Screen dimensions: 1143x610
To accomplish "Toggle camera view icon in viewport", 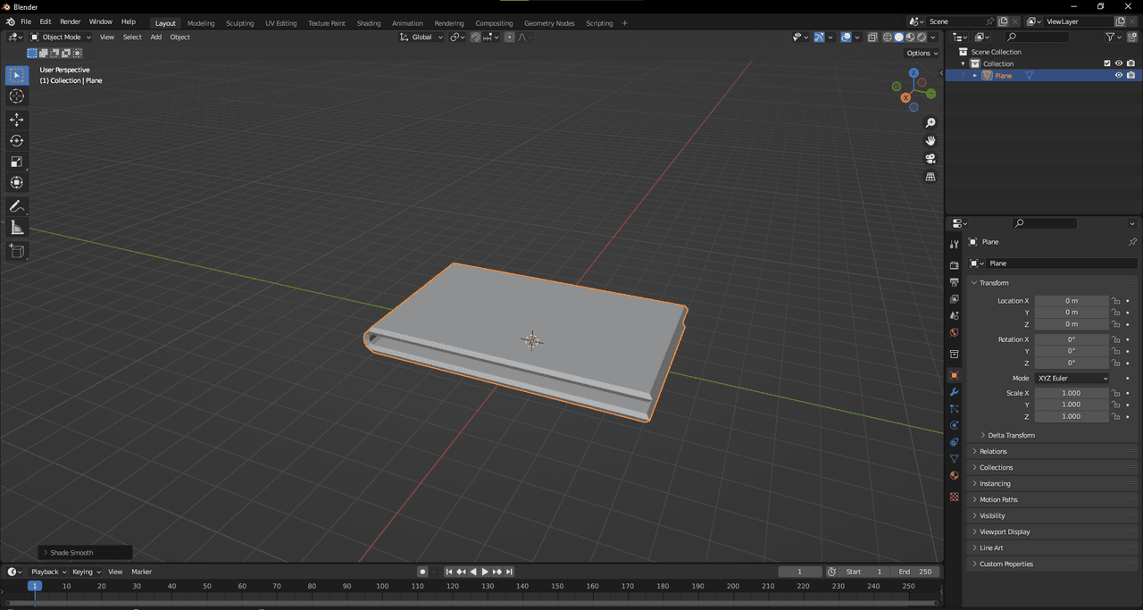I will 930,159.
